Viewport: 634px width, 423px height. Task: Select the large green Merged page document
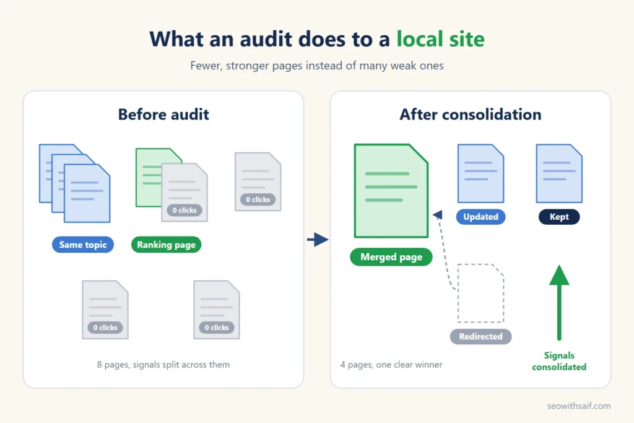coord(391,191)
